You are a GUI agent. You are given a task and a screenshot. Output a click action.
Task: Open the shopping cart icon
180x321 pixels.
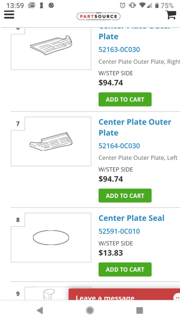point(171,15)
